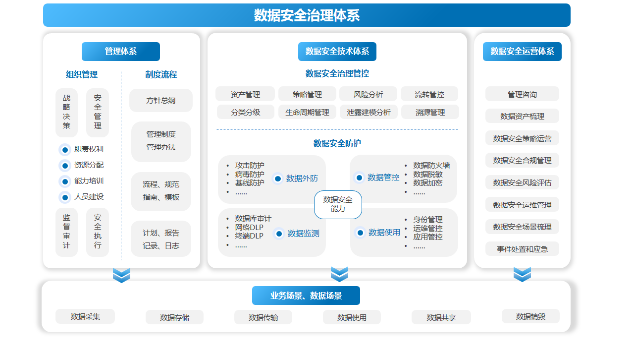Click the bullet icon beside 资源分配

(65, 166)
